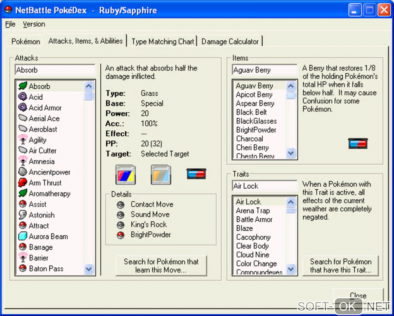Click Search for Pokémon that learn this Move
The height and width of the screenshot is (316, 394).
161,266
